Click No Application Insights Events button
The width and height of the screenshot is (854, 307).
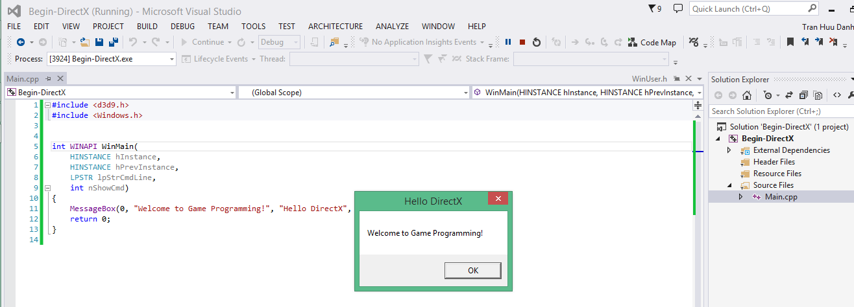tap(419, 42)
